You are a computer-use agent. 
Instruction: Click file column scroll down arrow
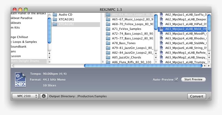pos(209,57)
